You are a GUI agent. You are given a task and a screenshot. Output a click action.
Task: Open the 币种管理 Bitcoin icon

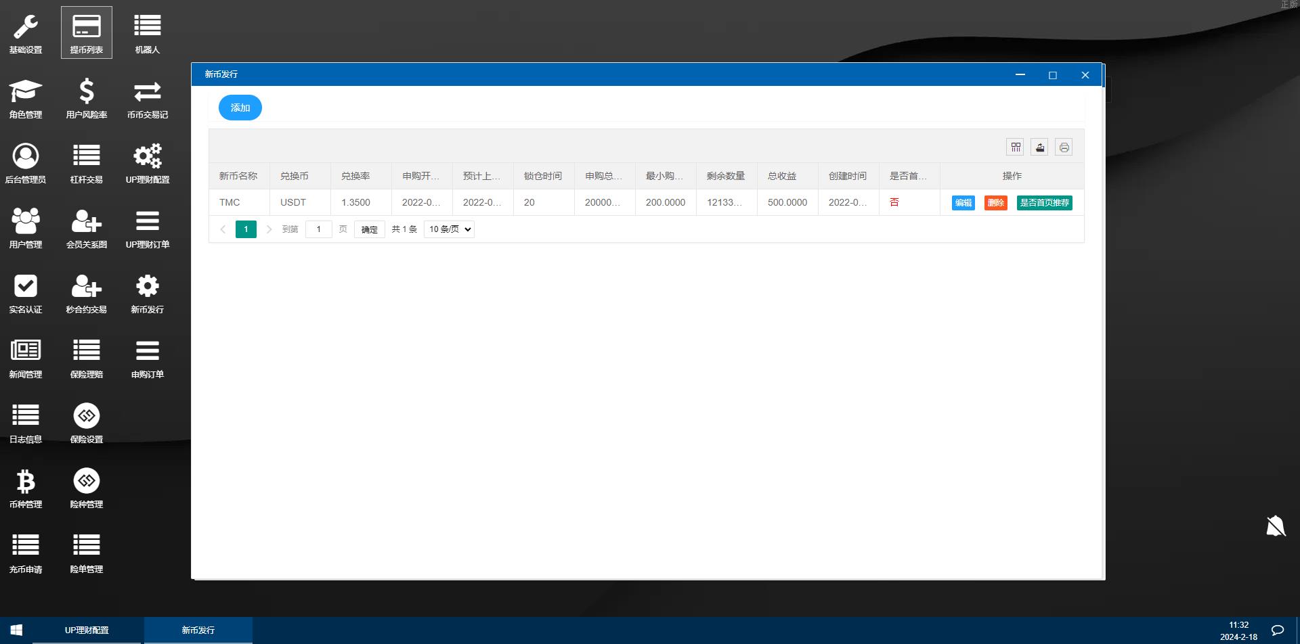[x=25, y=486]
